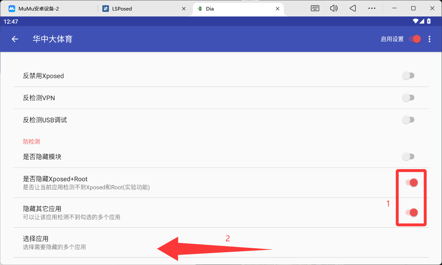Go back using the arrow beside 华中大体育
Viewport: 442px width, 265px height.
(x=15, y=39)
